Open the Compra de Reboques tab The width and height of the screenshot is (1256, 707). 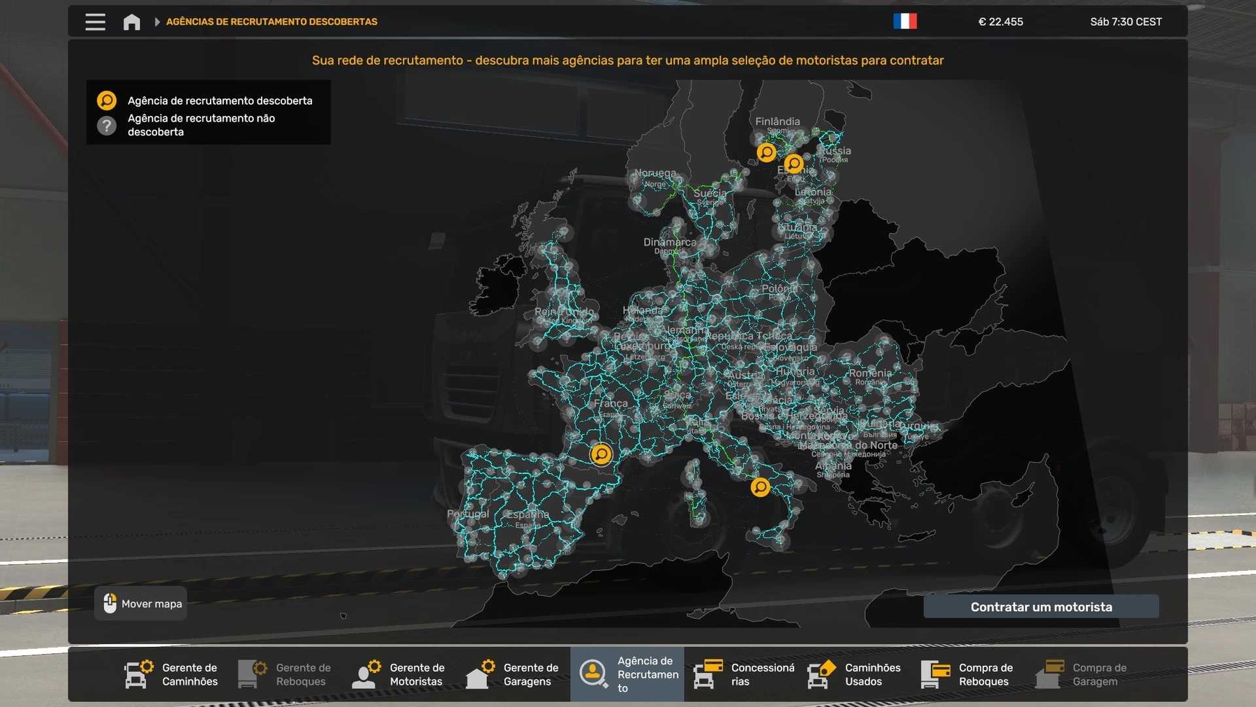click(967, 674)
